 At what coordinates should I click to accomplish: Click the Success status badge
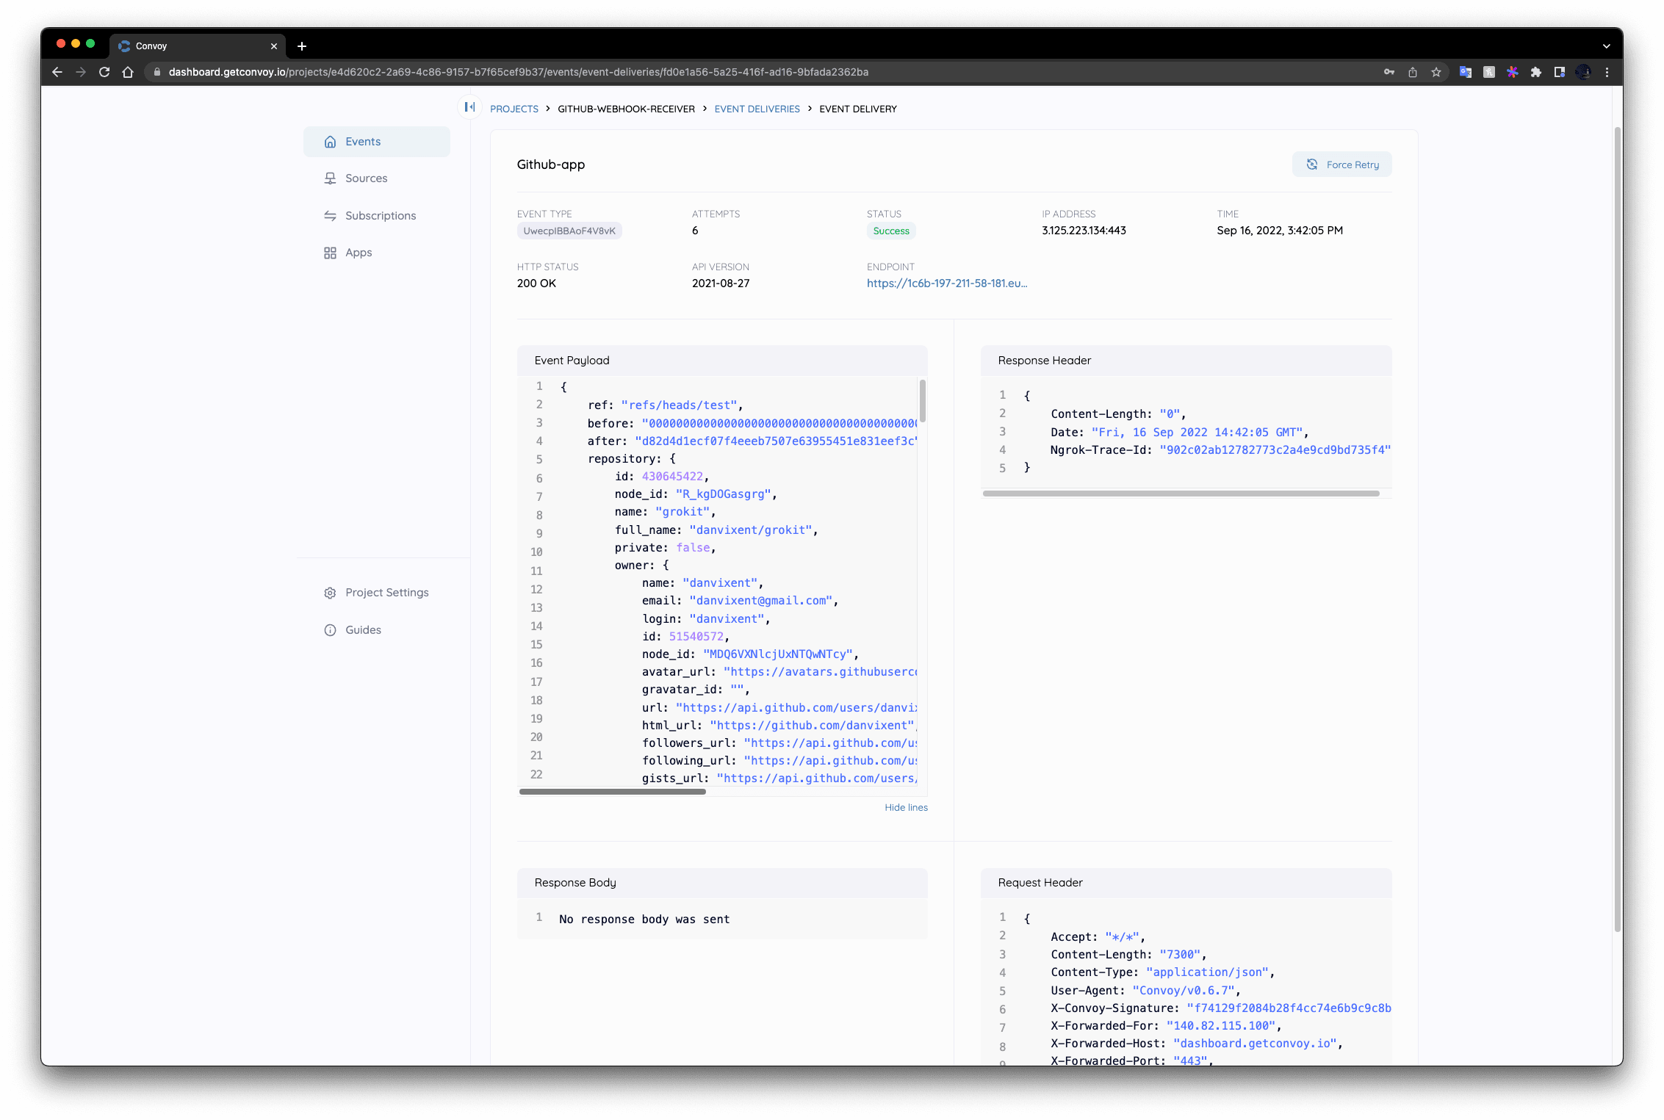(x=891, y=230)
